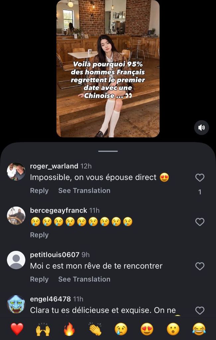This screenshot has height=340, width=216.
Task: Like engel46478's comment with the heart
Action: (x=200, y=310)
